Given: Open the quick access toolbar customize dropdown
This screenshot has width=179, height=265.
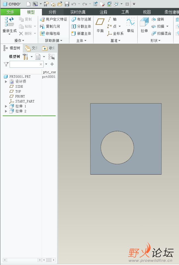Looking at the screenshot, I should coord(134,4).
